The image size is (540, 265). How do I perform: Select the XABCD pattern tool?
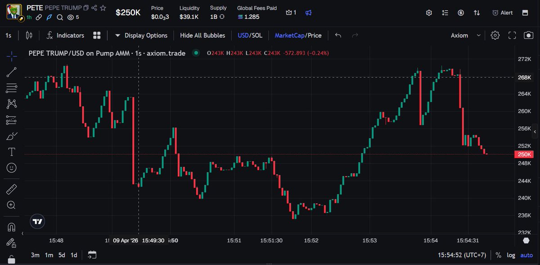12,104
